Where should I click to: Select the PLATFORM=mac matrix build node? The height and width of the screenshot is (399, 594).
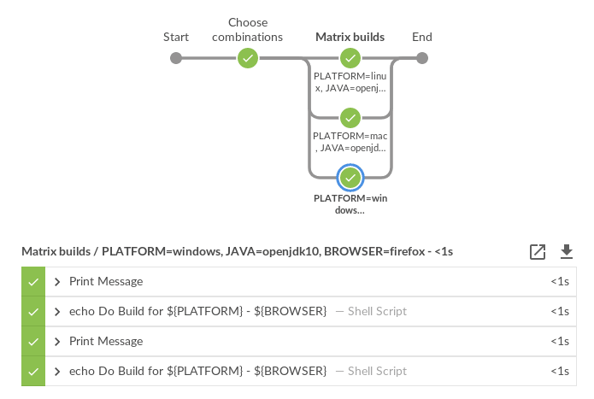[350, 118]
